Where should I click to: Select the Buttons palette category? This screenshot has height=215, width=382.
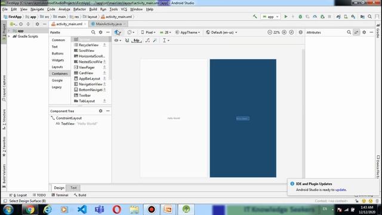[57, 53]
